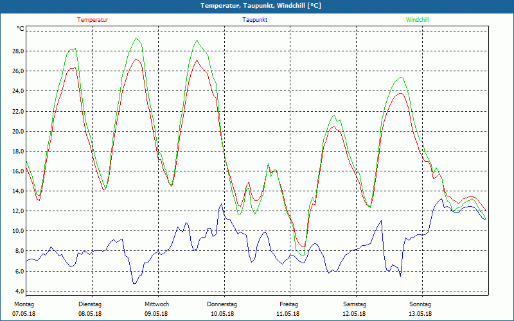This screenshot has height=321, width=514.
Task: Click the Montag day label
Action: point(24,304)
